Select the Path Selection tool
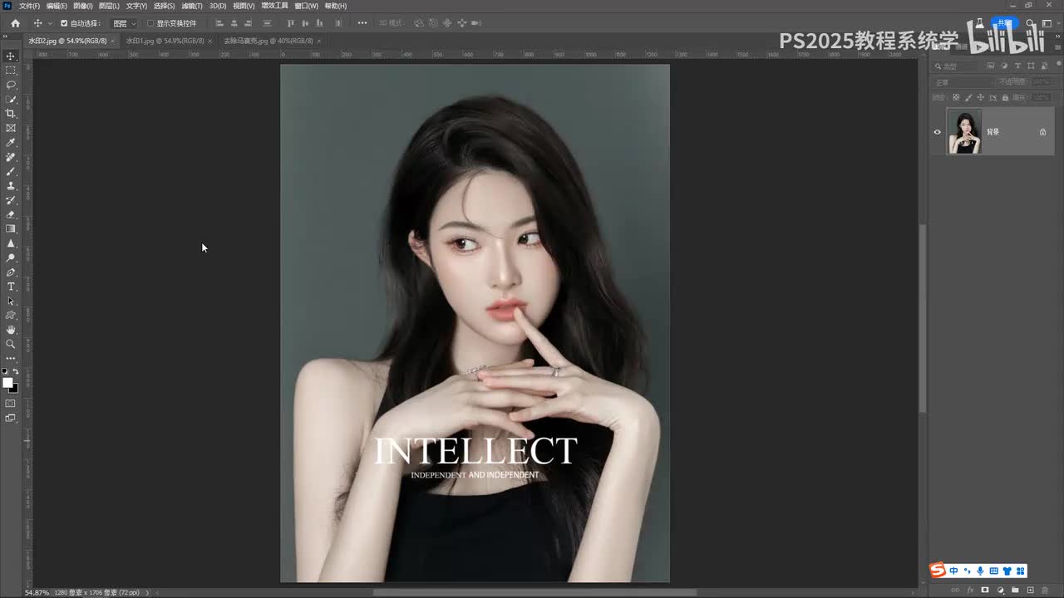The image size is (1064, 598). pyautogui.click(x=11, y=301)
